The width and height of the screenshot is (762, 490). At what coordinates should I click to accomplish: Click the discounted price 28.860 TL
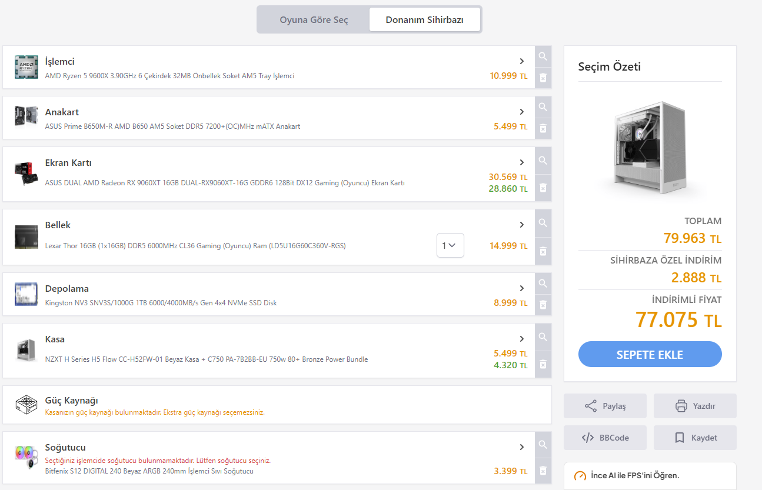pyautogui.click(x=508, y=189)
